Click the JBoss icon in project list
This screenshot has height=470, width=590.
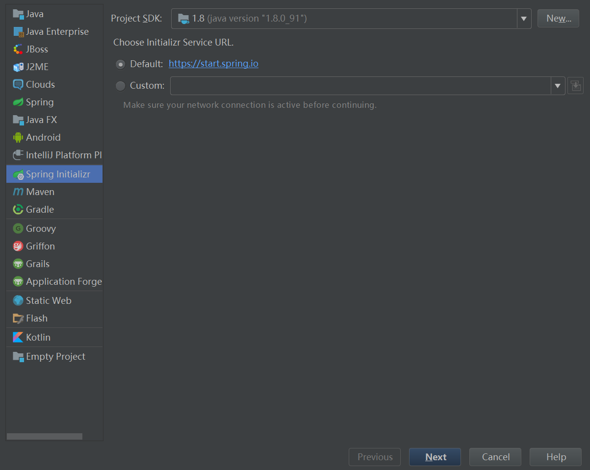click(18, 49)
